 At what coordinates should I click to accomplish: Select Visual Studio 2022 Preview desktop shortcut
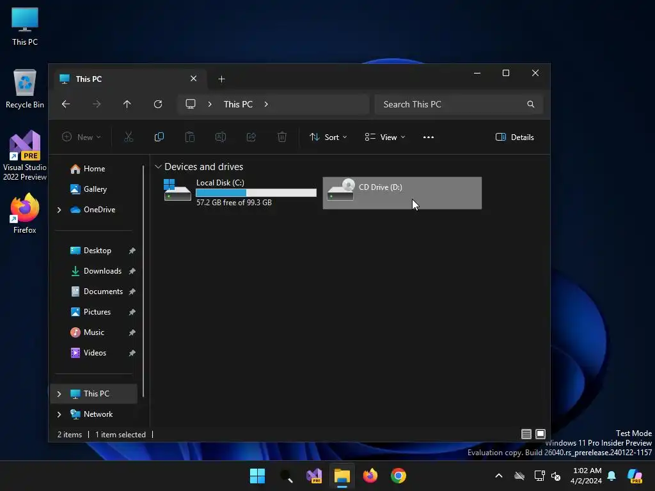25,155
